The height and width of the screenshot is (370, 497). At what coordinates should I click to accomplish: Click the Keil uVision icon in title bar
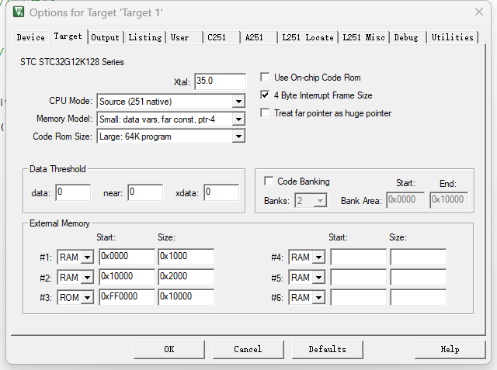pyautogui.click(x=19, y=12)
